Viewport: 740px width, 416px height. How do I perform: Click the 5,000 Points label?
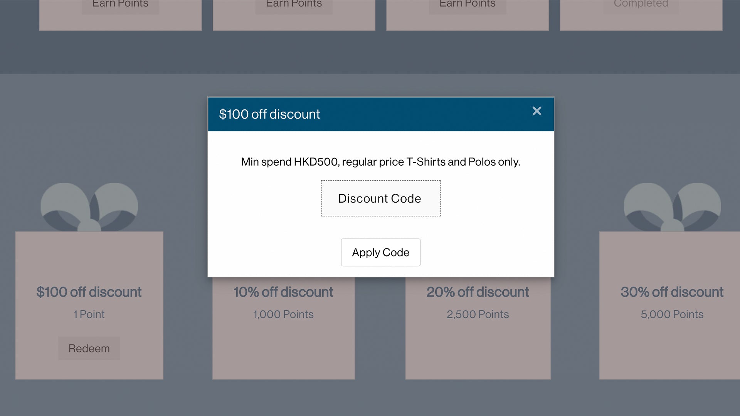pos(672,314)
